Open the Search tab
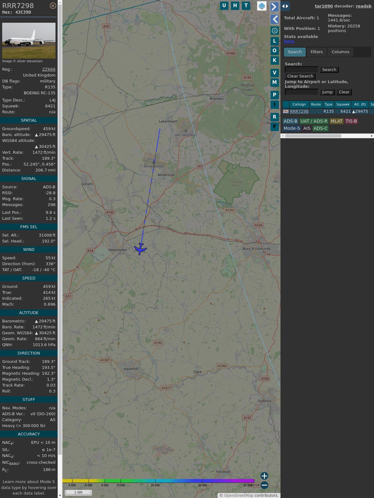 295,52
